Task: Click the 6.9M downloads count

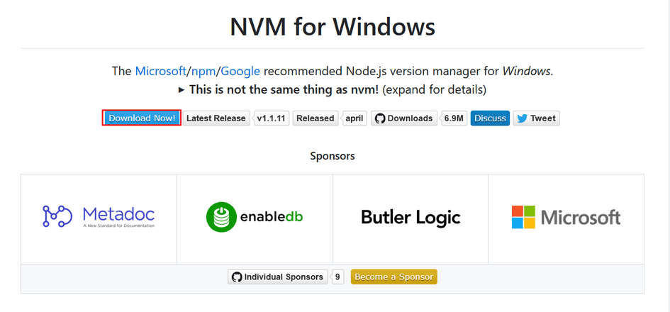Action: pyautogui.click(x=454, y=118)
